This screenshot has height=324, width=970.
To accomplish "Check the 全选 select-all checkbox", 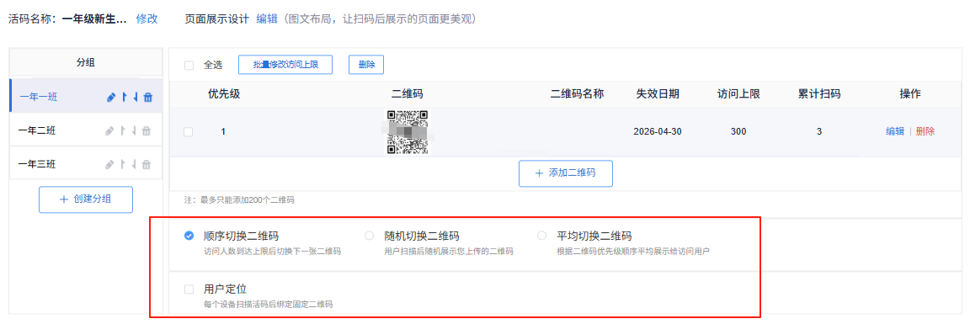I will [189, 65].
